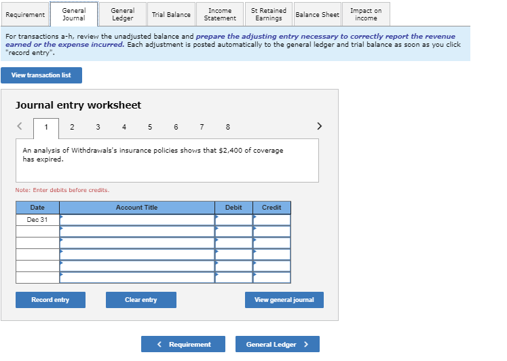
Task: Open Account Title dropdown in third row
Action: point(137,243)
